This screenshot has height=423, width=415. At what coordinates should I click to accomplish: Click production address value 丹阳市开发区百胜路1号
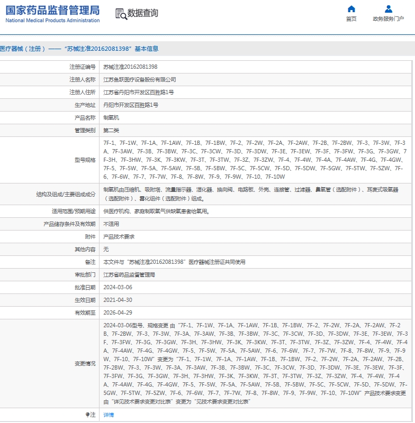[x=131, y=105]
